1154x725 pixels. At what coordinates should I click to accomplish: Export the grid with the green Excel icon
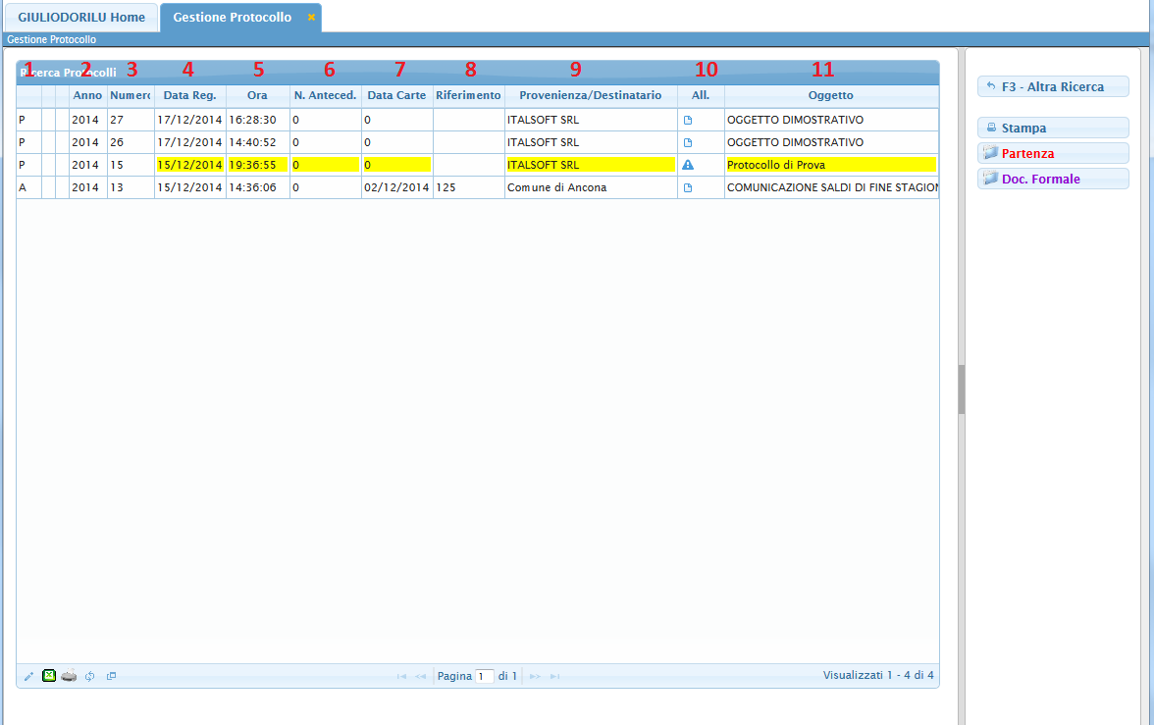point(48,676)
